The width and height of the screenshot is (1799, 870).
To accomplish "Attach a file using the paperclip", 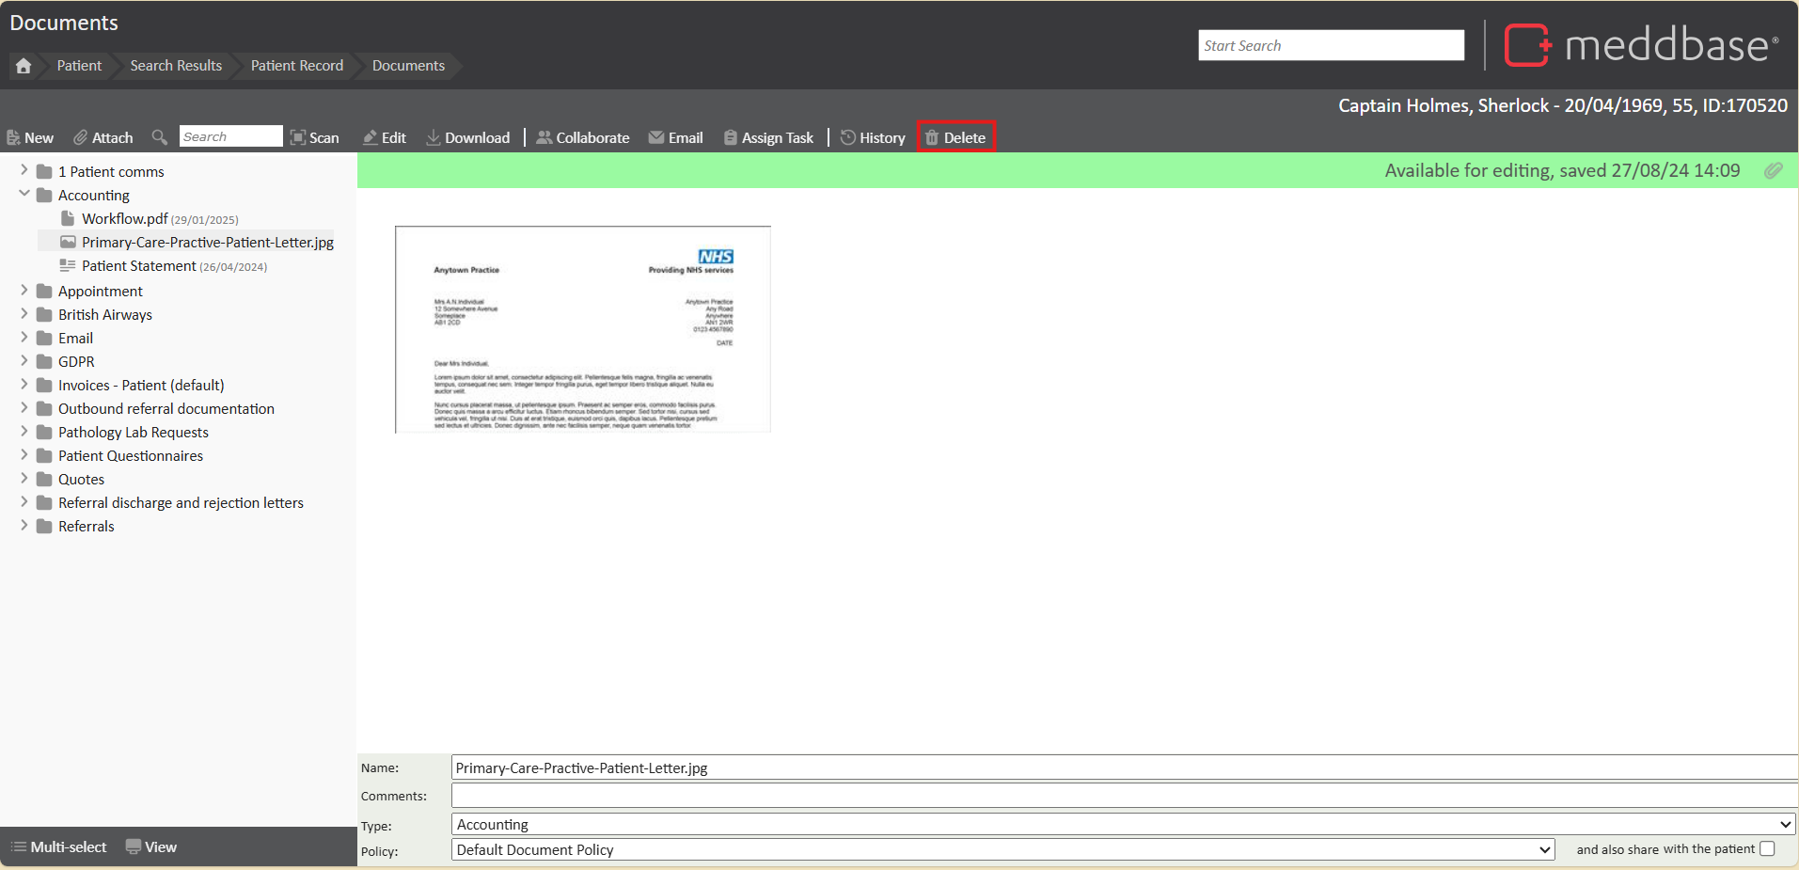I will coord(103,137).
